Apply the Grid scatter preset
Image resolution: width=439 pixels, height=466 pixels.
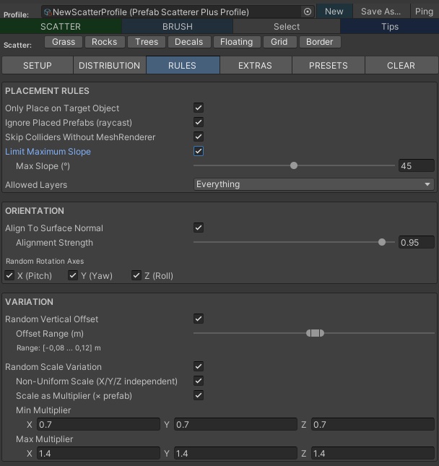click(279, 42)
